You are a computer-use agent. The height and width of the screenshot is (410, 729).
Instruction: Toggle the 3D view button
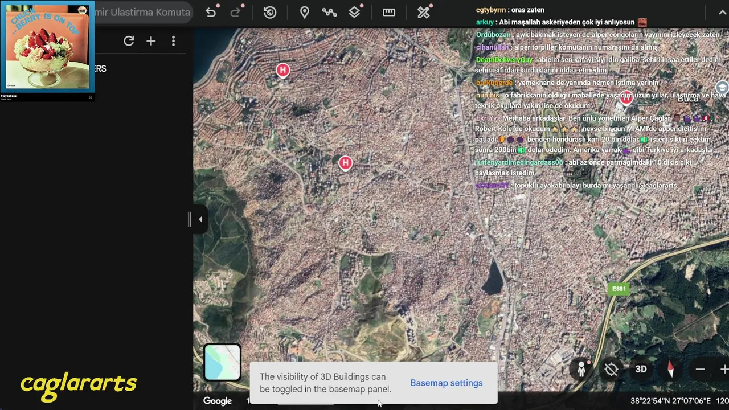641,369
